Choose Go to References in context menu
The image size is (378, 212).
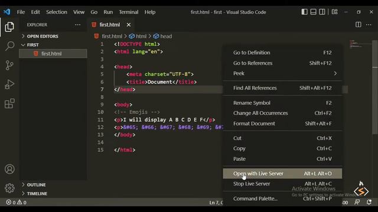click(x=282, y=63)
